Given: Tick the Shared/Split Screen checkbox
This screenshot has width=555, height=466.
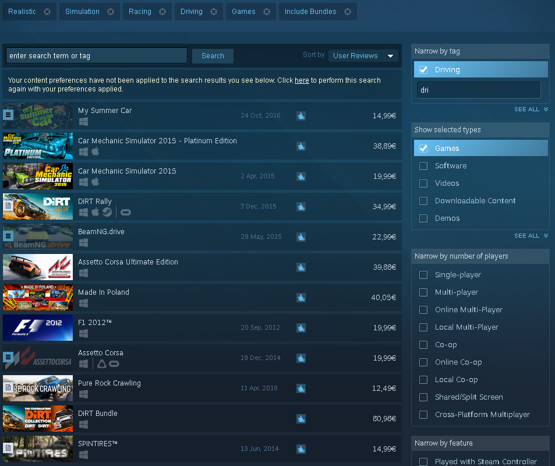Looking at the screenshot, I should (x=423, y=397).
